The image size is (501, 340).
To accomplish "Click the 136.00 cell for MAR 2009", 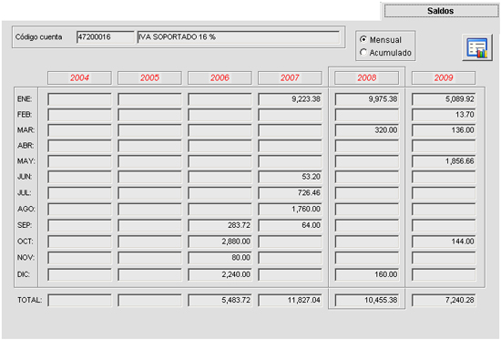I will point(444,130).
